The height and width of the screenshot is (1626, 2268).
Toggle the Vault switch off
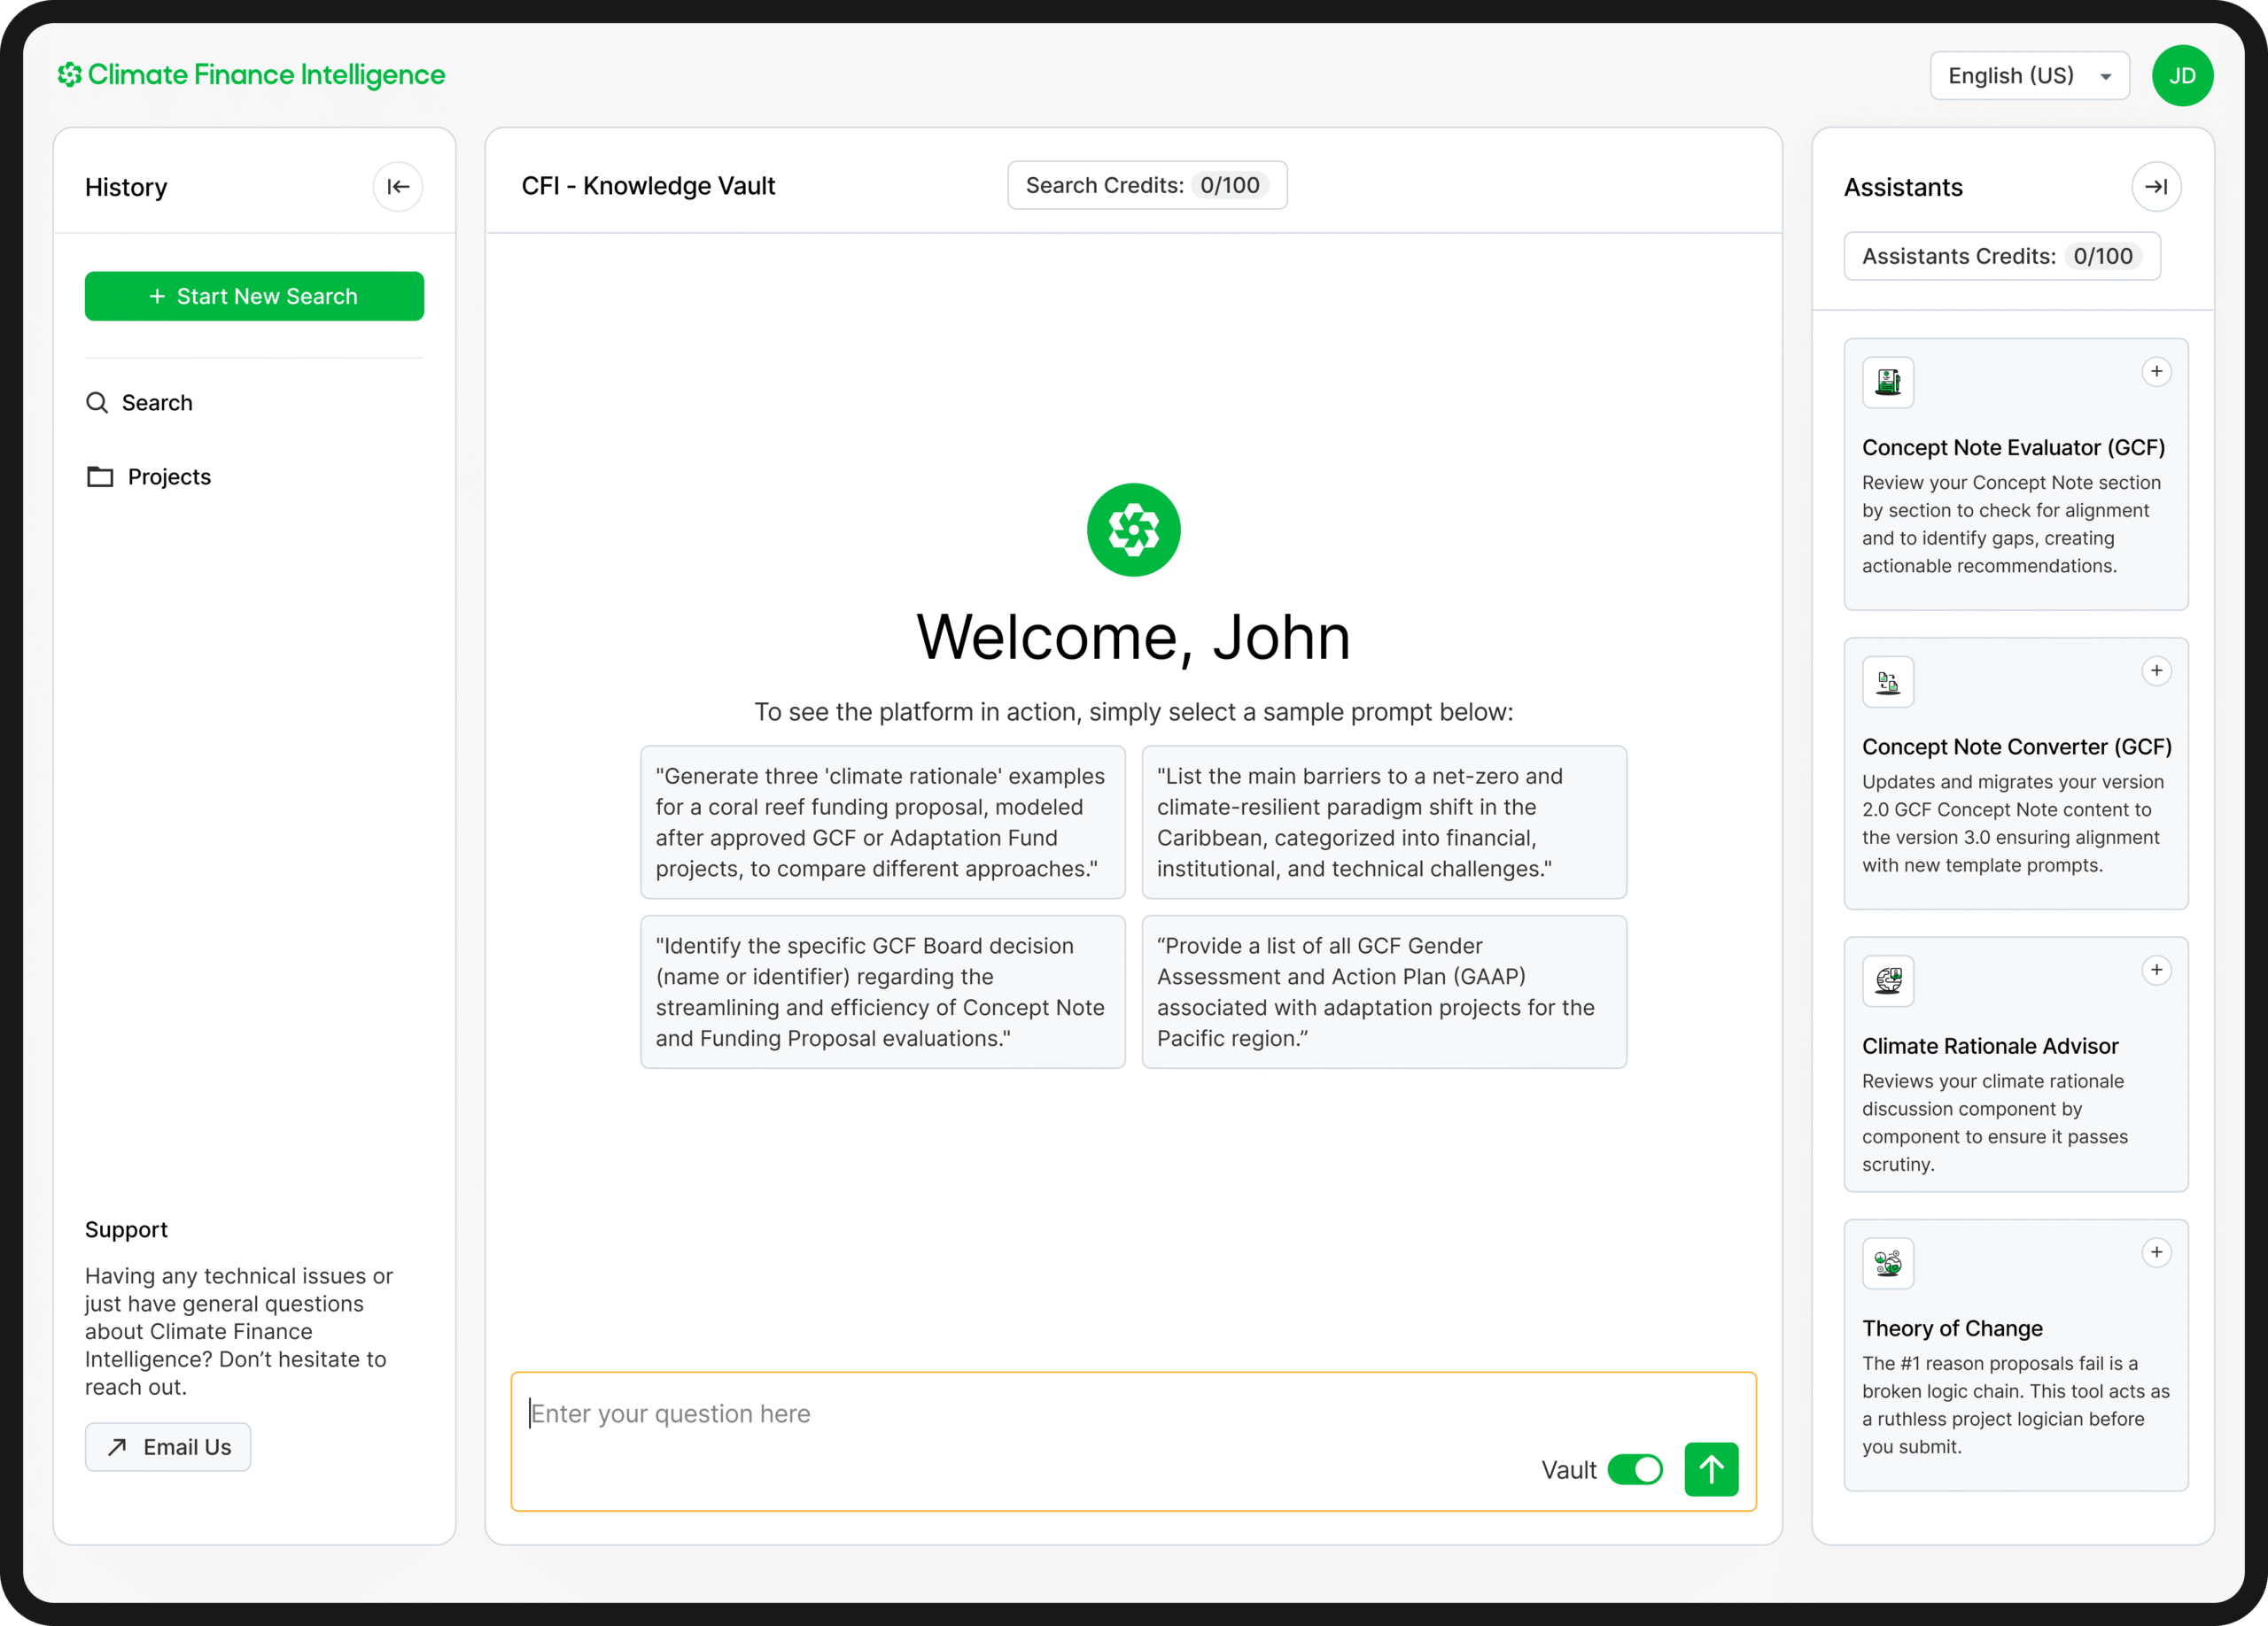click(1634, 1469)
